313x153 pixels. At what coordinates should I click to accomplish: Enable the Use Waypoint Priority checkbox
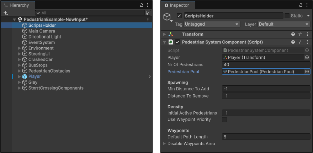[224, 120]
